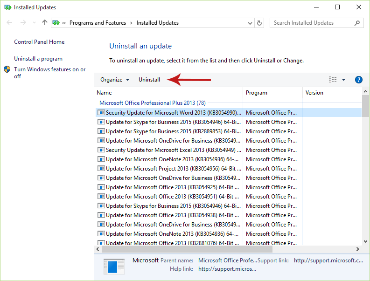This screenshot has width=370, height=281.
Task: Click the shield icon beside Windows features
Action: [7, 69]
